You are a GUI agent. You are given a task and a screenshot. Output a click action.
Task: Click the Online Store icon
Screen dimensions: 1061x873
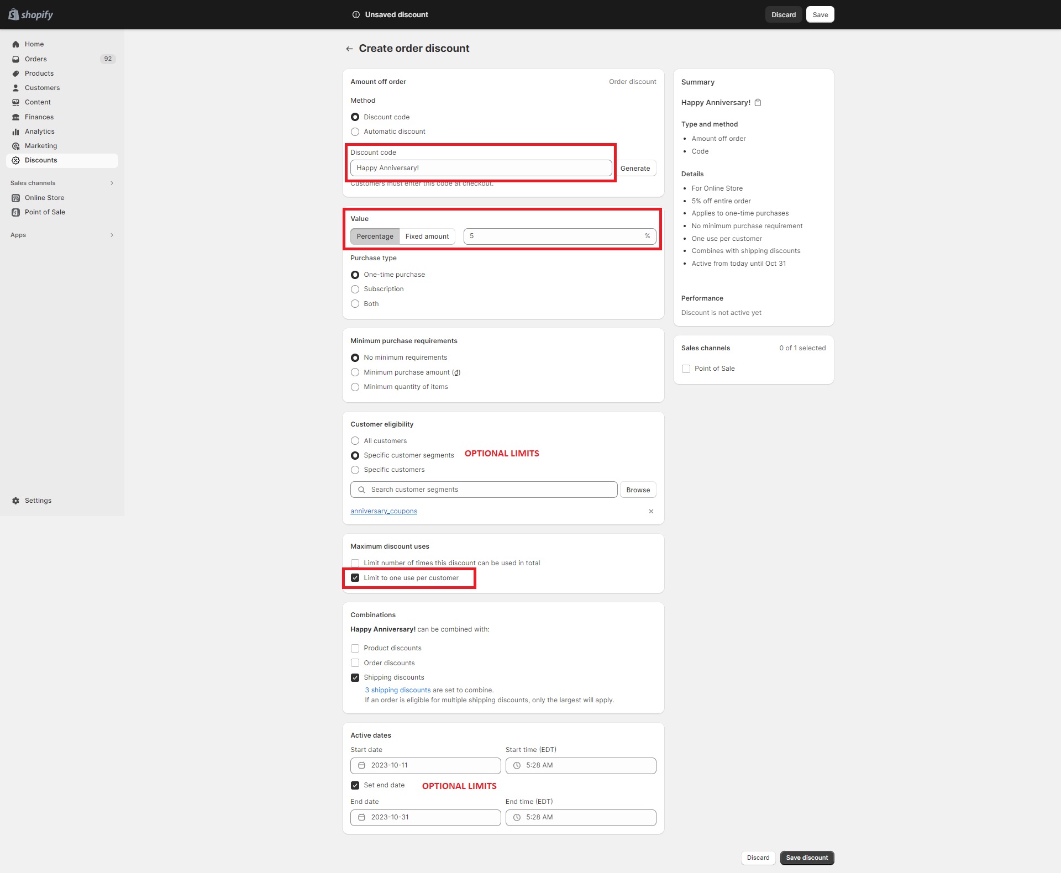pyautogui.click(x=15, y=198)
